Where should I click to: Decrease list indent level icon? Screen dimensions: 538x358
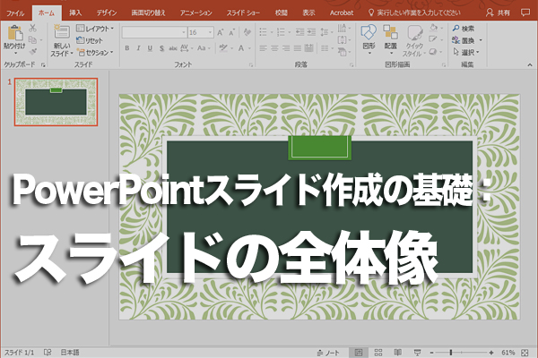(299, 32)
